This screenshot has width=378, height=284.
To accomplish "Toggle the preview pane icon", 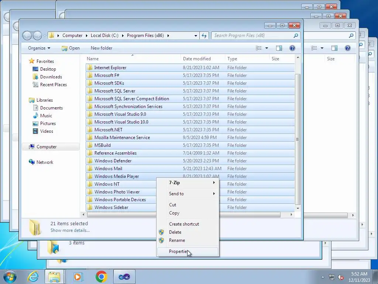I will [279, 48].
